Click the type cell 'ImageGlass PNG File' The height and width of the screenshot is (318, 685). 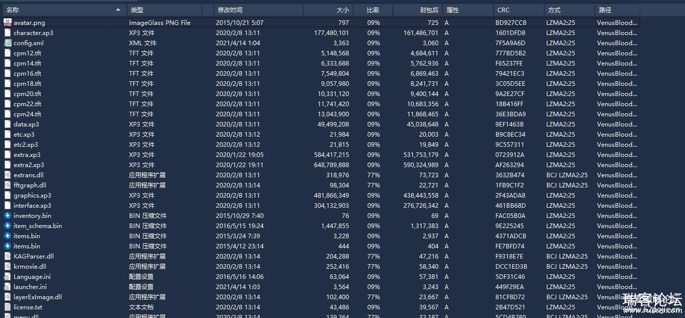pos(160,22)
